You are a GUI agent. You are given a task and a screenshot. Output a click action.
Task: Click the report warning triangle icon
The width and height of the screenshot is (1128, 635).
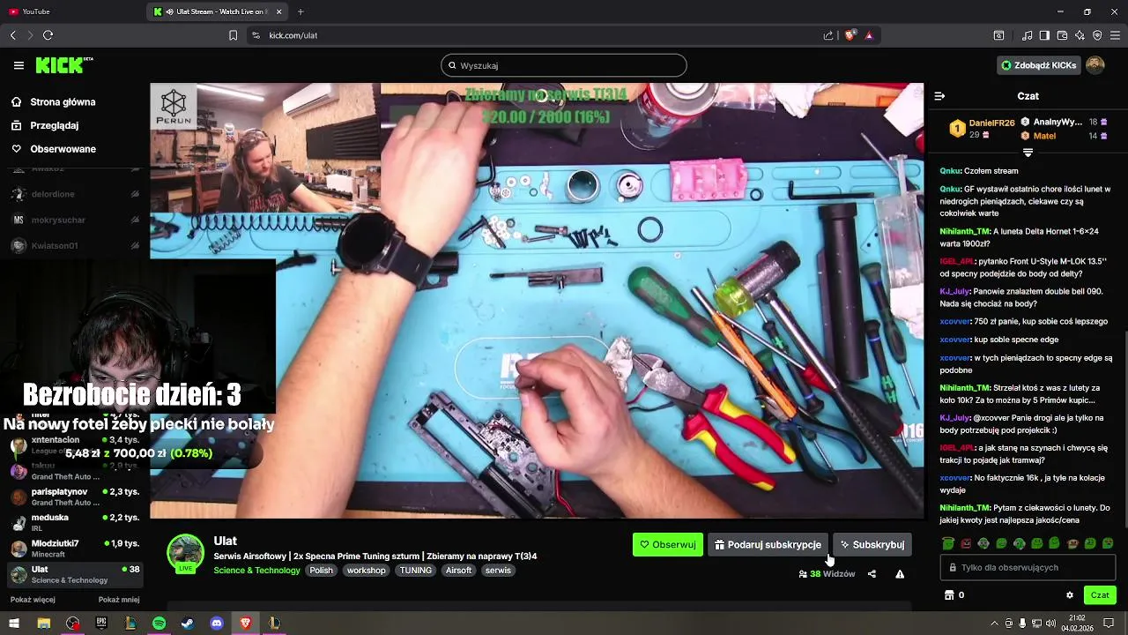[x=900, y=574]
